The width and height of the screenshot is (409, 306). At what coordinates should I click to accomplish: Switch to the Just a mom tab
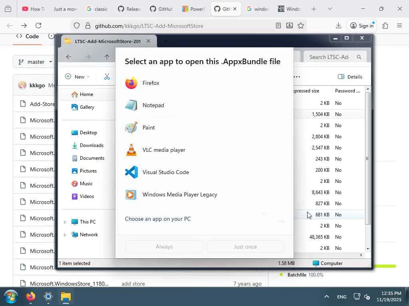coord(65,9)
